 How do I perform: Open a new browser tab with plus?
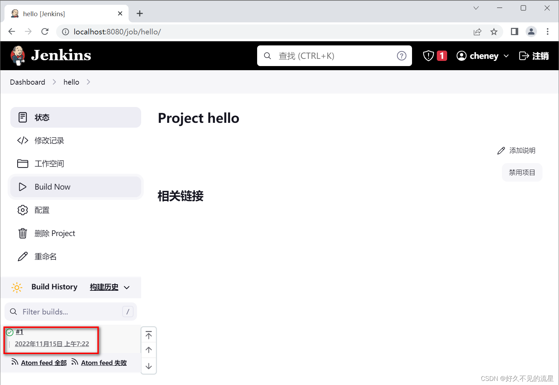click(x=139, y=13)
